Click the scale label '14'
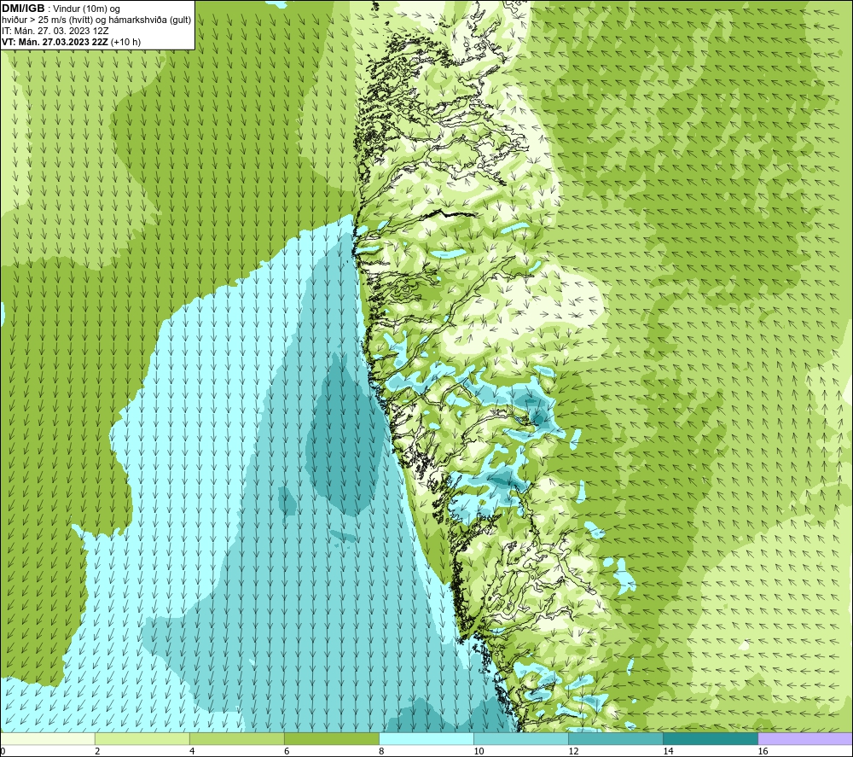853x757 pixels. point(668,751)
